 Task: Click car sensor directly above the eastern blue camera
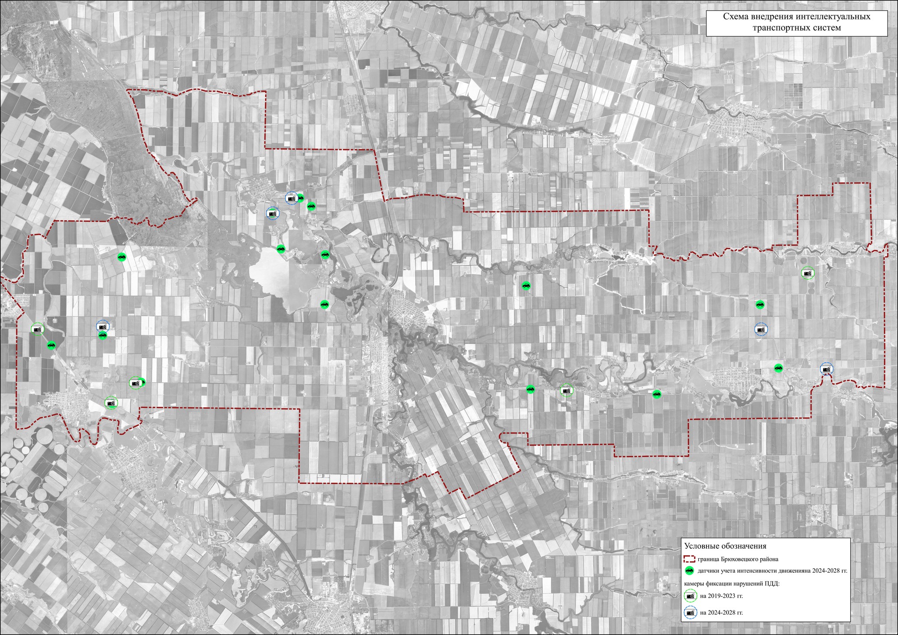(760, 304)
